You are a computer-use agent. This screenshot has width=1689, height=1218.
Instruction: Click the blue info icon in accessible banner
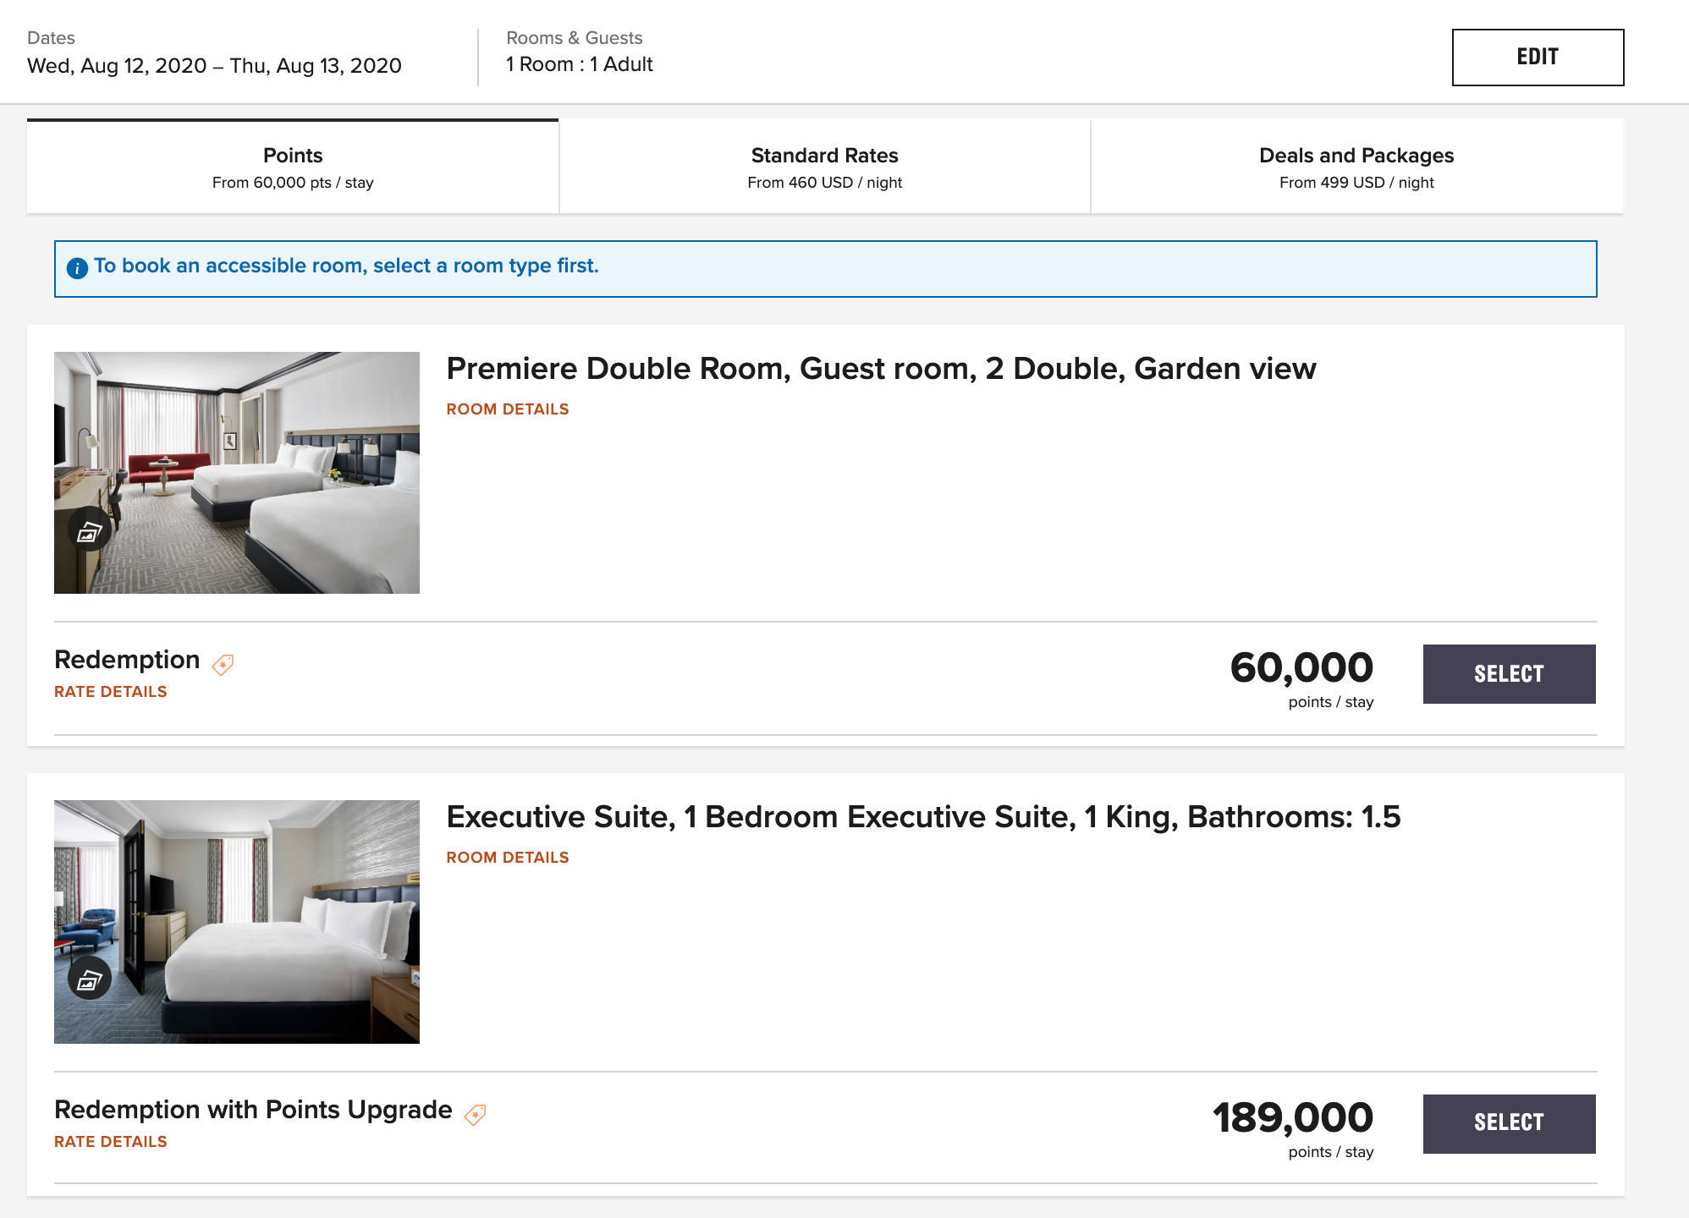[x=77, y=268]
